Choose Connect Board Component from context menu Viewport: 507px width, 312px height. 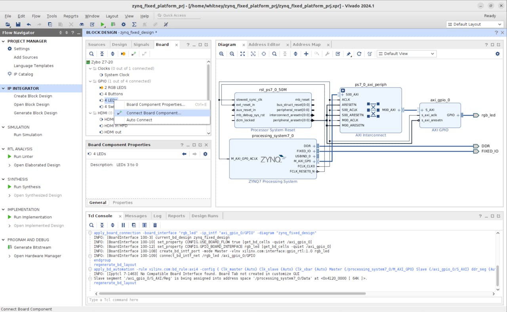[x=154, y=113]
